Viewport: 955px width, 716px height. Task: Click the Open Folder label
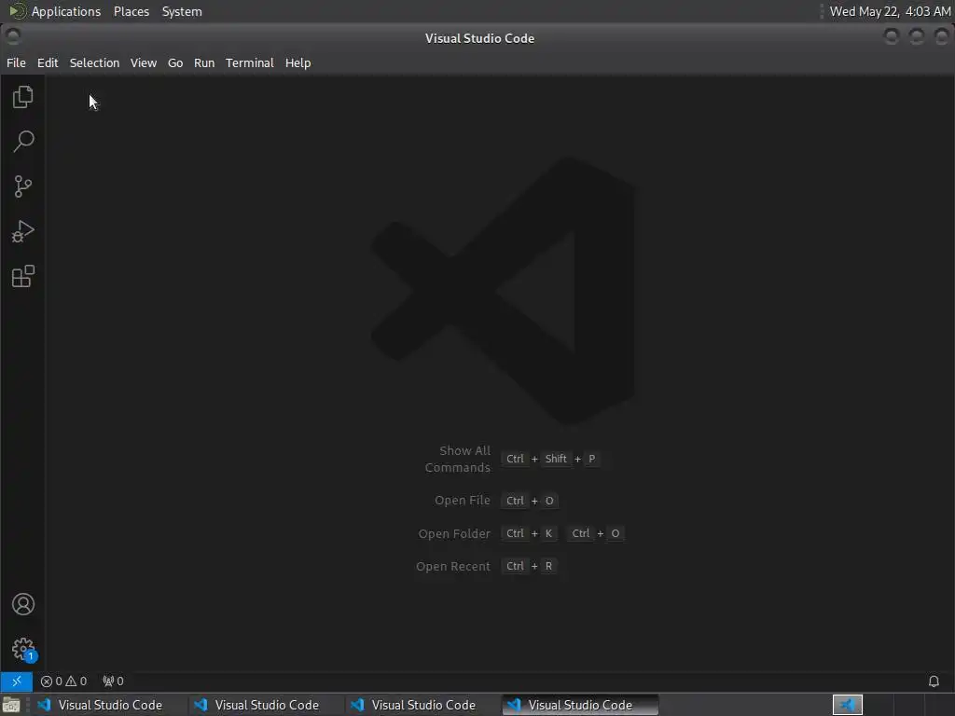point(454,534)
